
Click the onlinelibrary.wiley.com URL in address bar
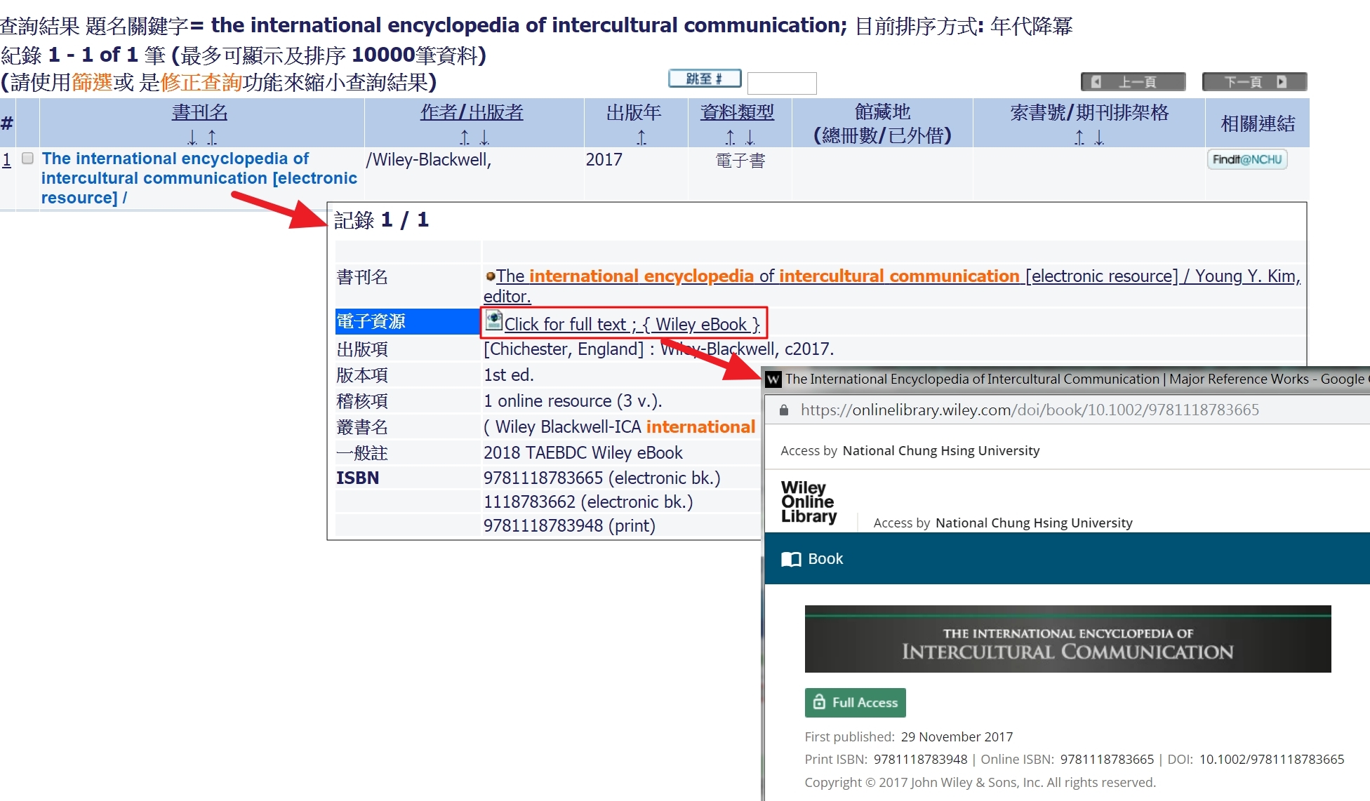click(x=1030, y=410)
